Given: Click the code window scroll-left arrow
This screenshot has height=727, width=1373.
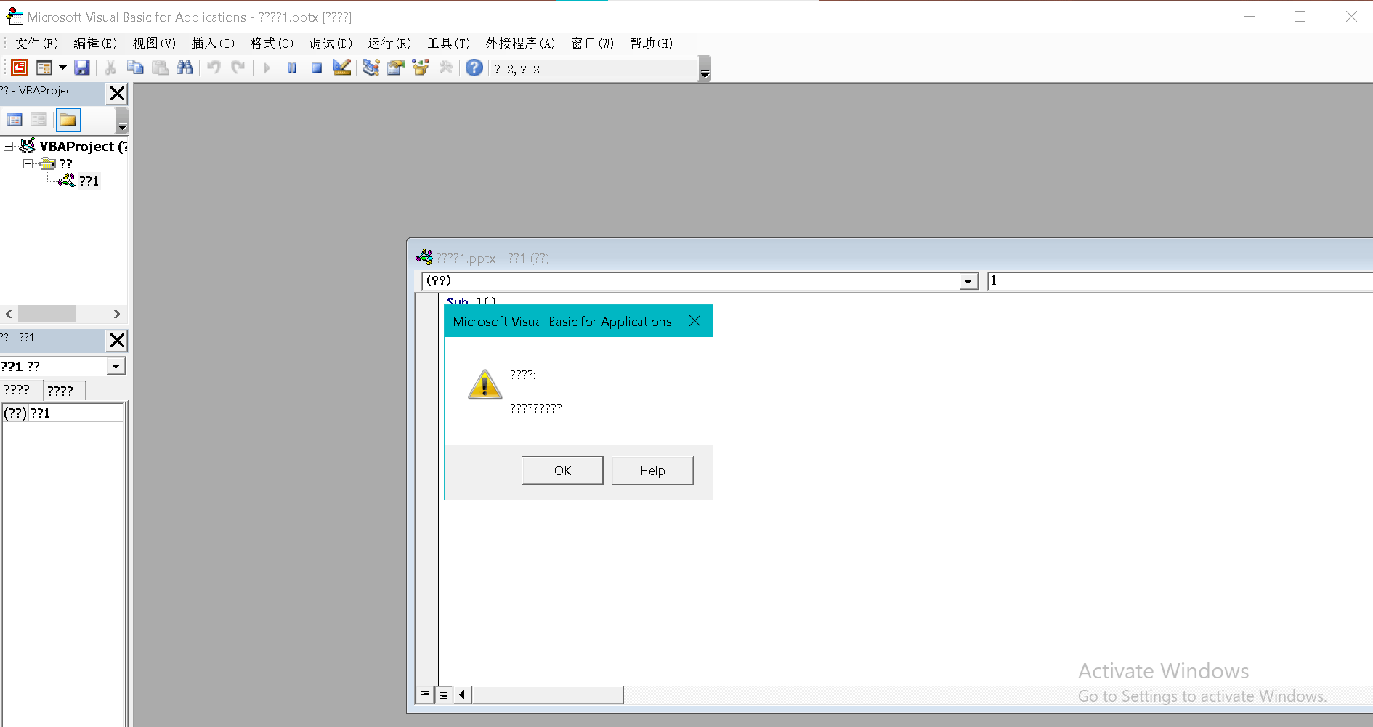Looking at the screenshot, I should click(x=462, y=694).
